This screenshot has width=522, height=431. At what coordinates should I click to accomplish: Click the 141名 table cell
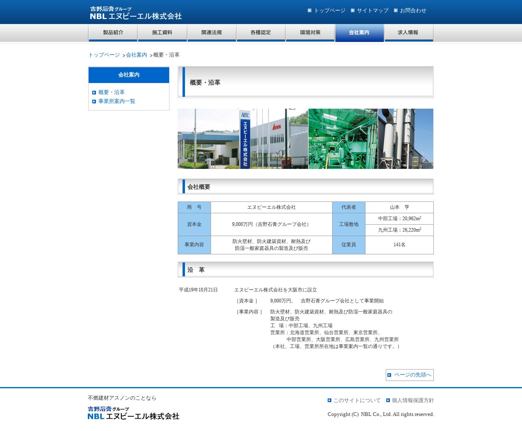(400, 245)
